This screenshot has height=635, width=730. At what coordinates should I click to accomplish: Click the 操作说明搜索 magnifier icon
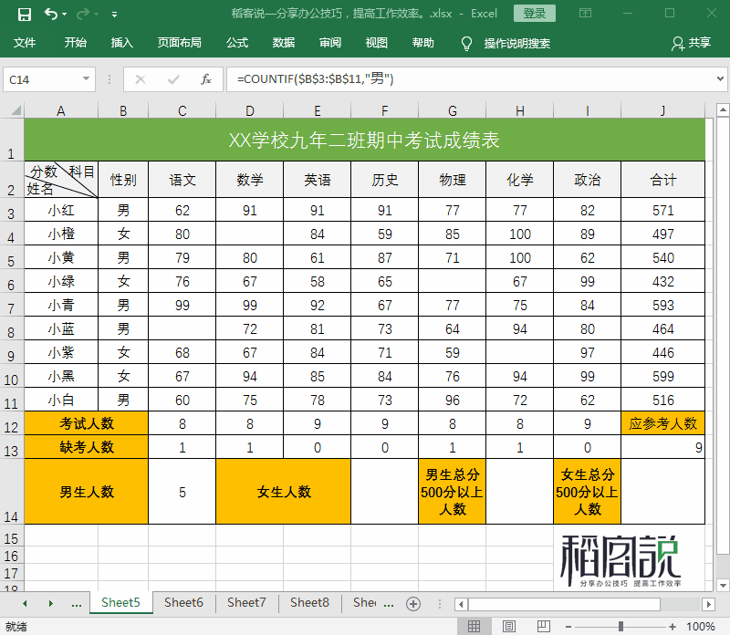coord(466,42)
